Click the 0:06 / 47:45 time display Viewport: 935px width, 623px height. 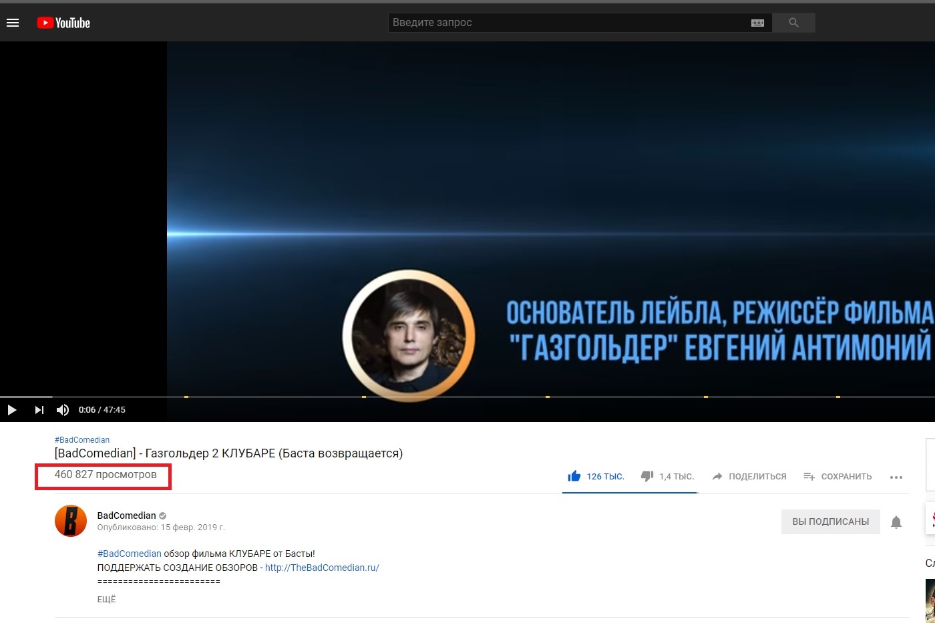(102, 410)
